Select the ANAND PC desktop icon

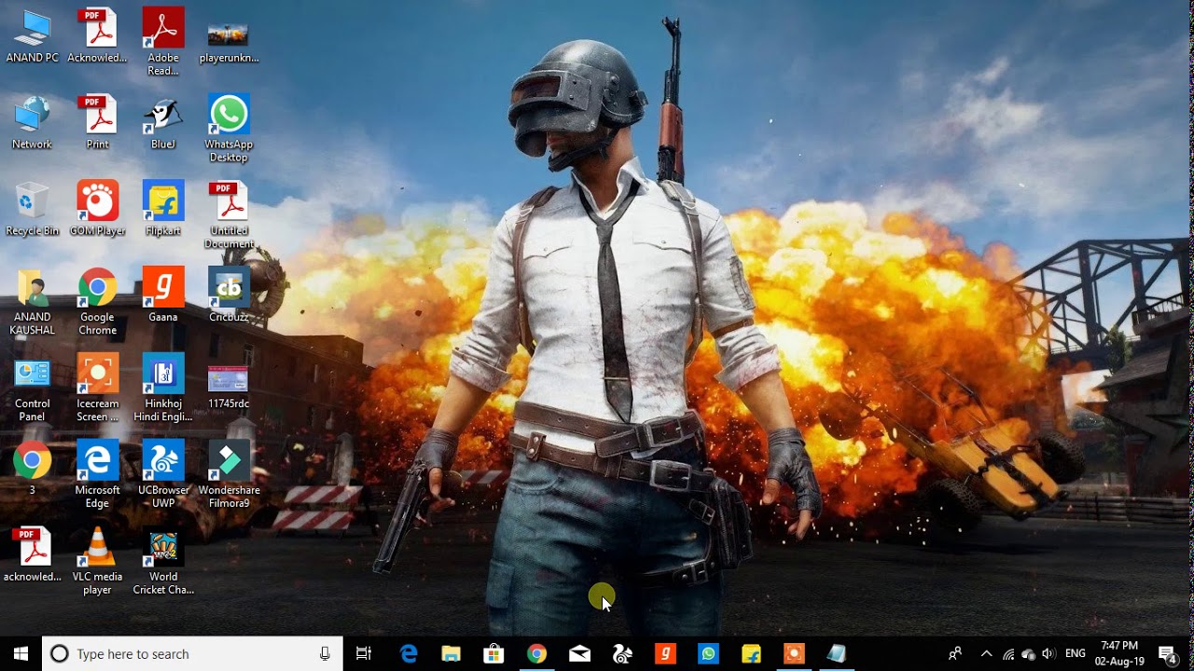[x=32, y=36]
